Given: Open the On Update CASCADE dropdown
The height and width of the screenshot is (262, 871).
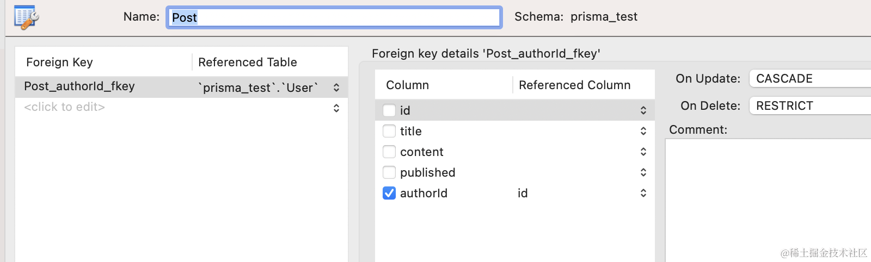Looking at the screenshot, I should click(x=810, y=79).
